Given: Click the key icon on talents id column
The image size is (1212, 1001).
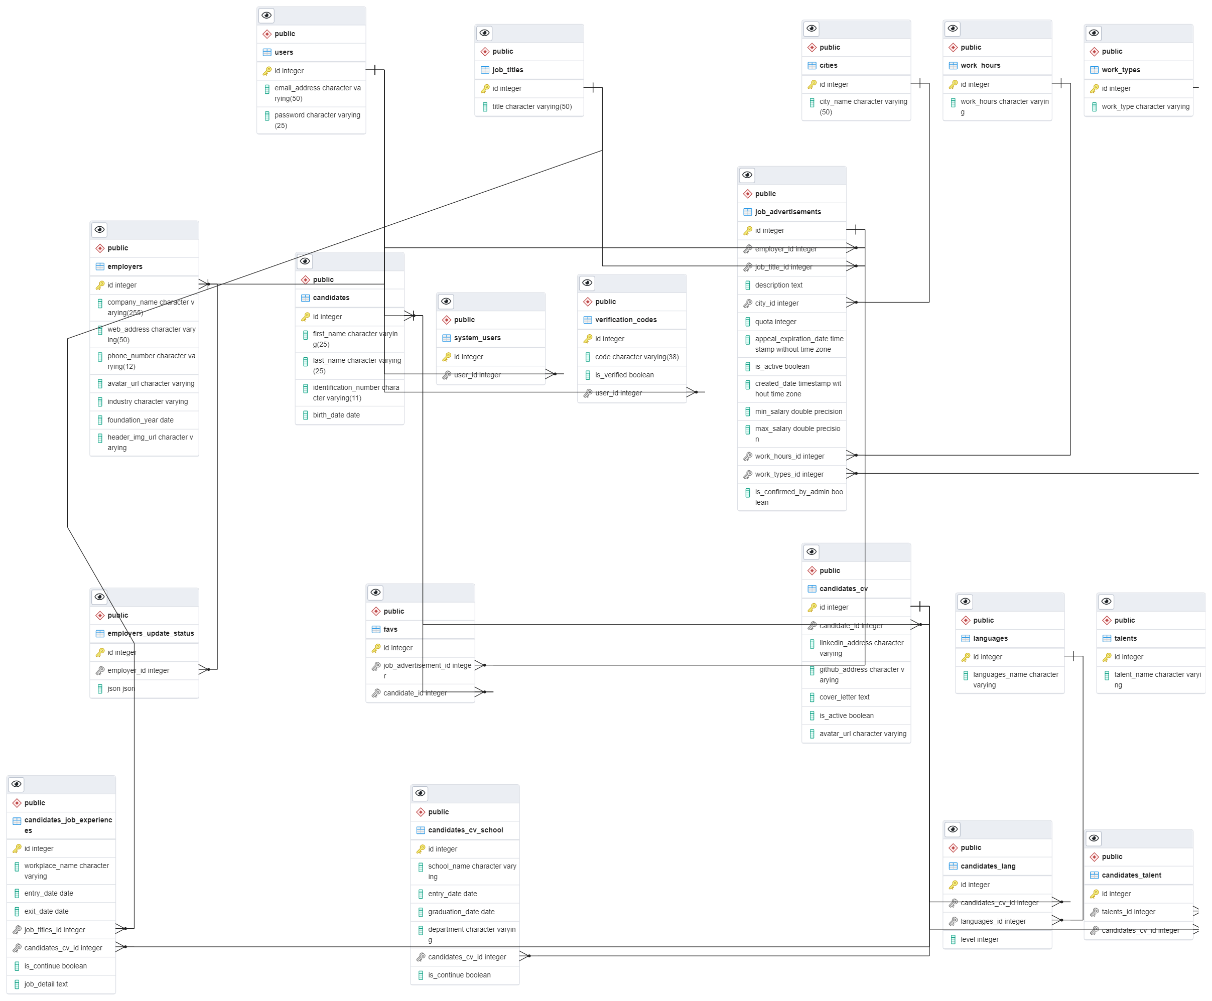Looking at the screenshot, I should 1108,656.
